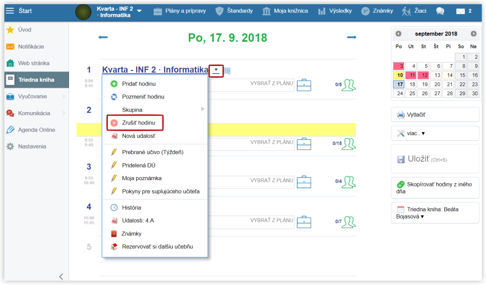
Task: Expand Triedna kniha: Beáta Bojasová dropdown
Action: (x=435, y=213)
